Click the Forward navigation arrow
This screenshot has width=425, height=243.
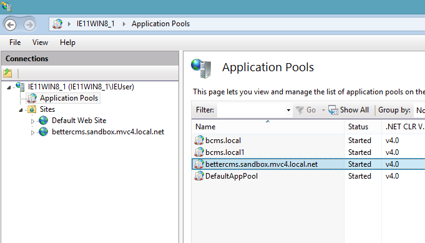pyautogui.click(x=29, y=25)
